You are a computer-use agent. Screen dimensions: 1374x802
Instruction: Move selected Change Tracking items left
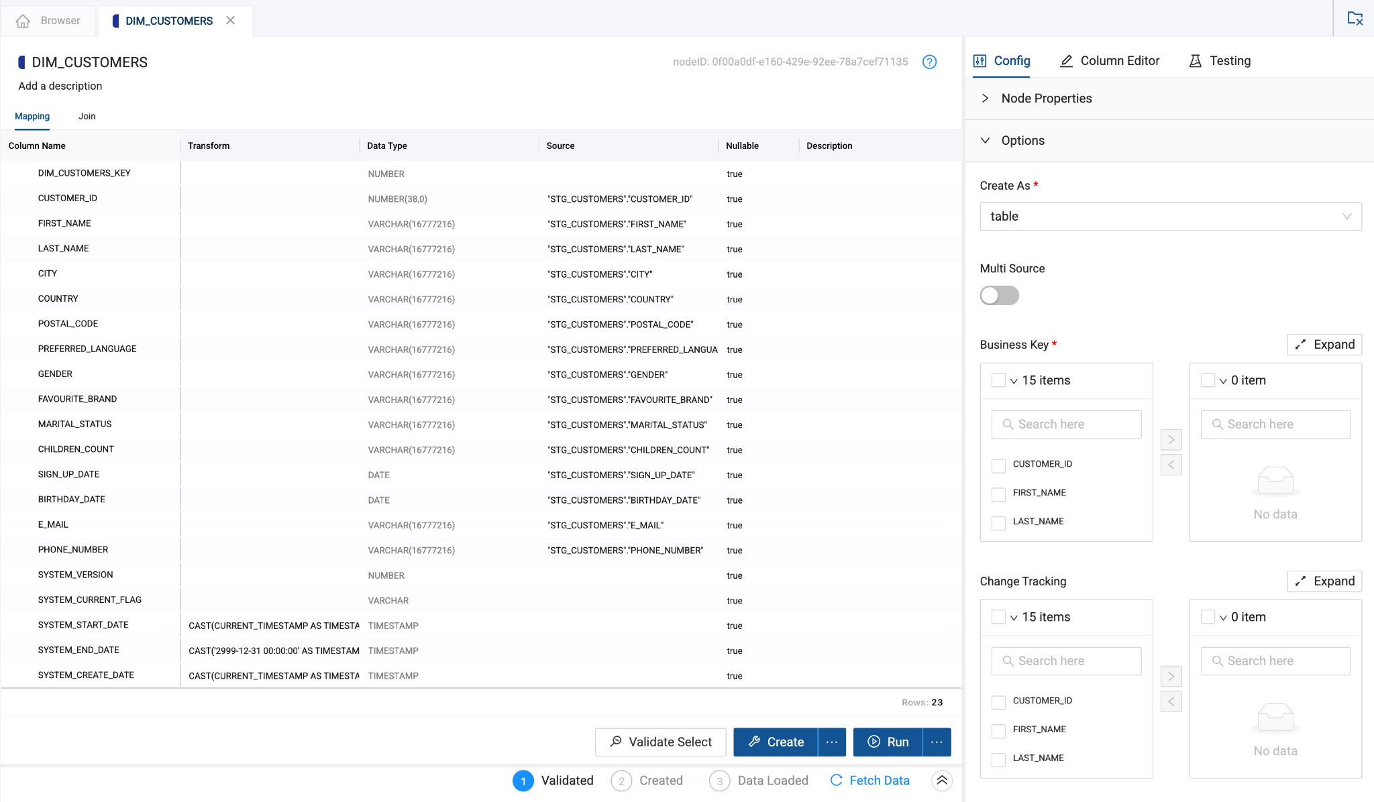coord(1171,701)
